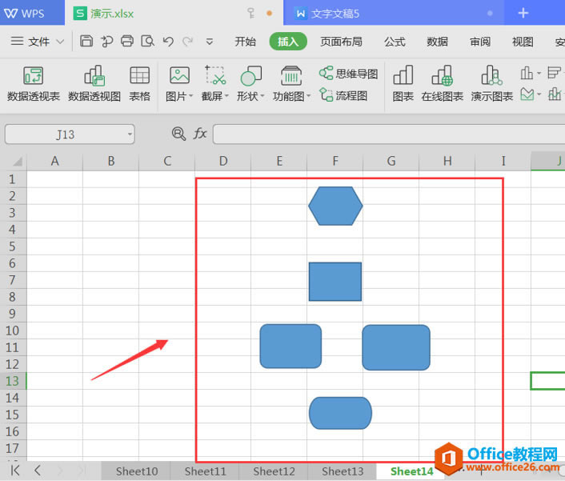Click the WPS home logo button
Viewport: 565px width, 481px height.
(x=25, y=14)
